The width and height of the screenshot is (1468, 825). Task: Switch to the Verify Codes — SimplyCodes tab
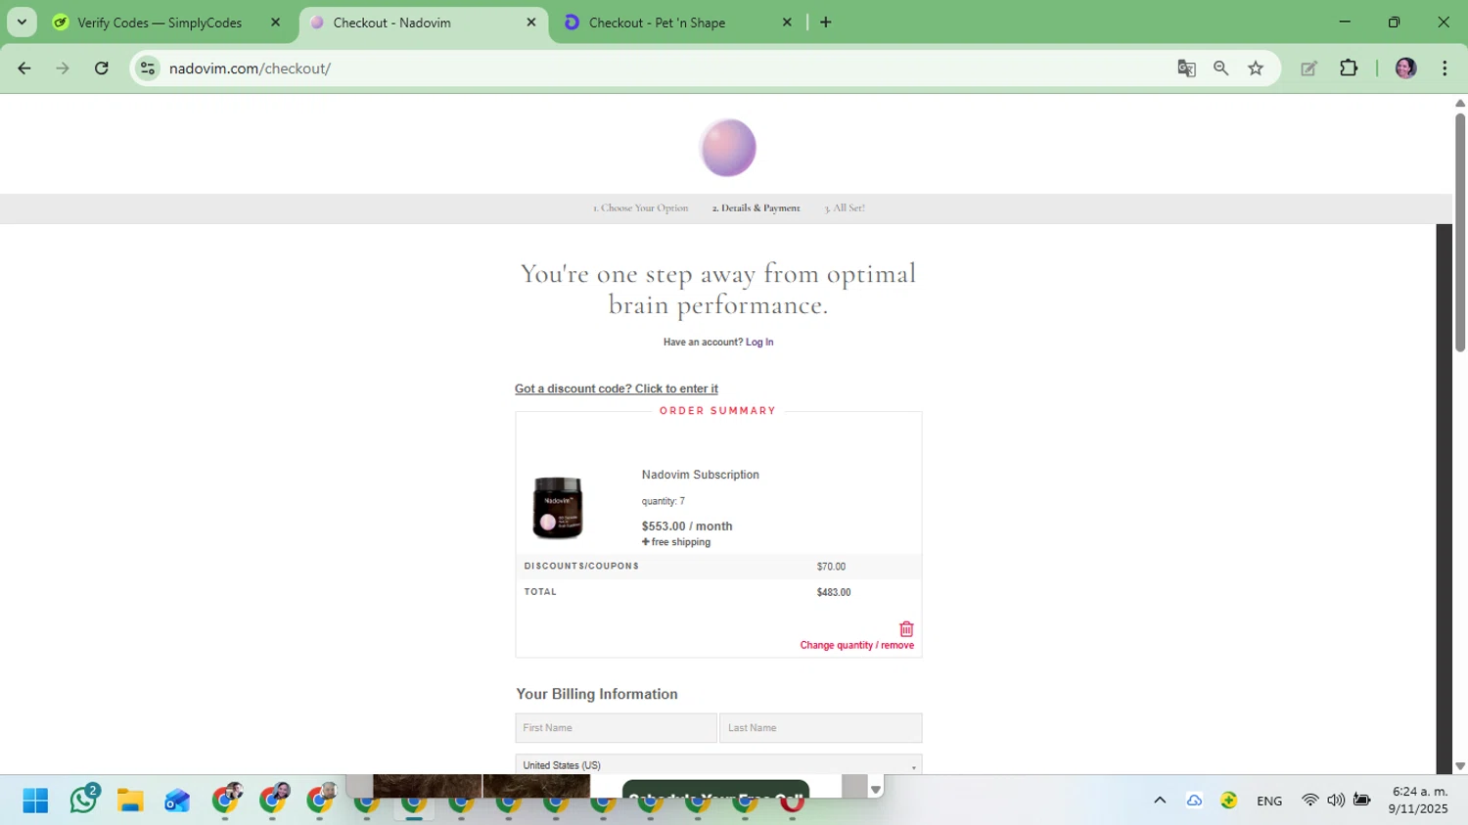point(161,23)
